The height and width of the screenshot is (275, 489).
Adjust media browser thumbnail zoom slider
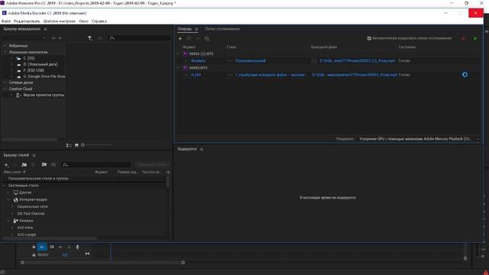[x=83, y=145]
